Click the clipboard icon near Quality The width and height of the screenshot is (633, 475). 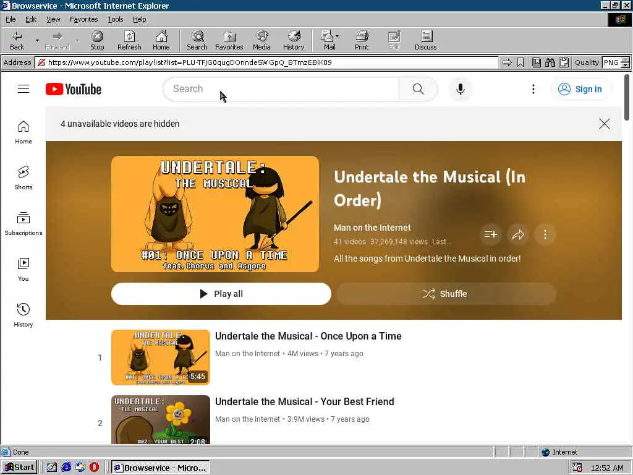(x=564, y=62)
